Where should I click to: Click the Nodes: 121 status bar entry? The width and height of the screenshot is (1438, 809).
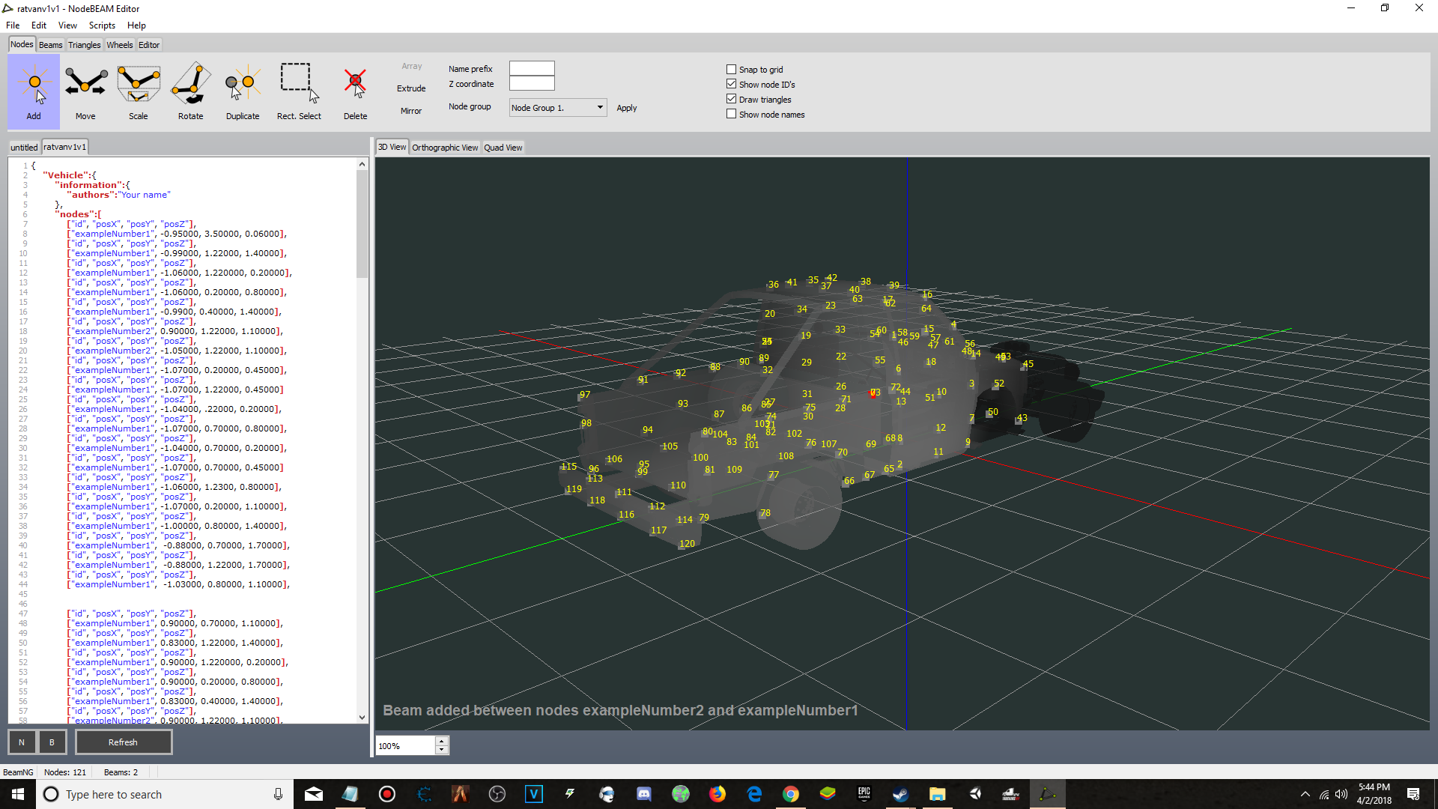pyautogui.click(x=65, y=772)
